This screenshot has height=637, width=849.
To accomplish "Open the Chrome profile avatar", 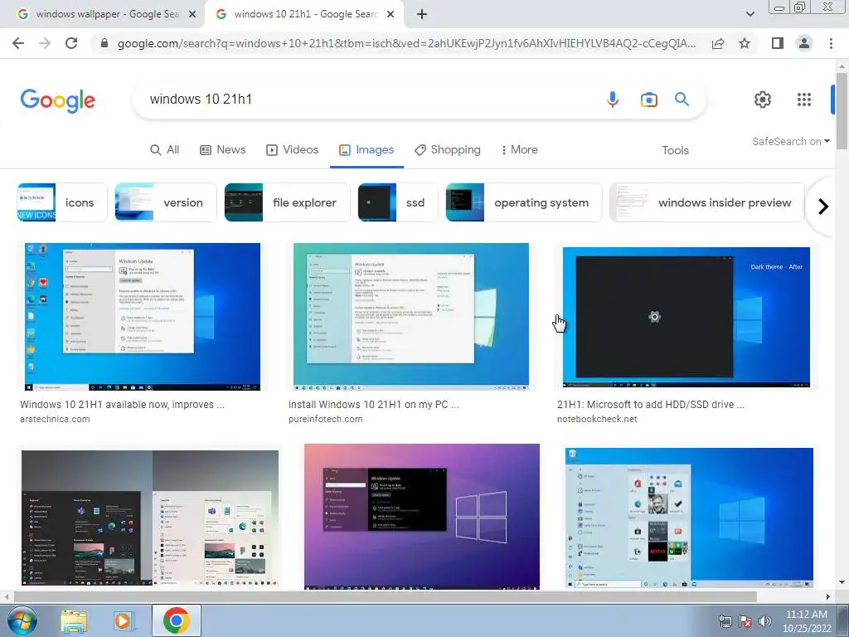I will pyautogui.click(x=804, y=43).
